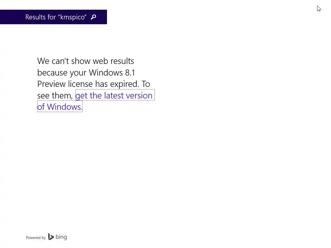
Task: Click the Bing logo at bottom
Action: (58, 237)
